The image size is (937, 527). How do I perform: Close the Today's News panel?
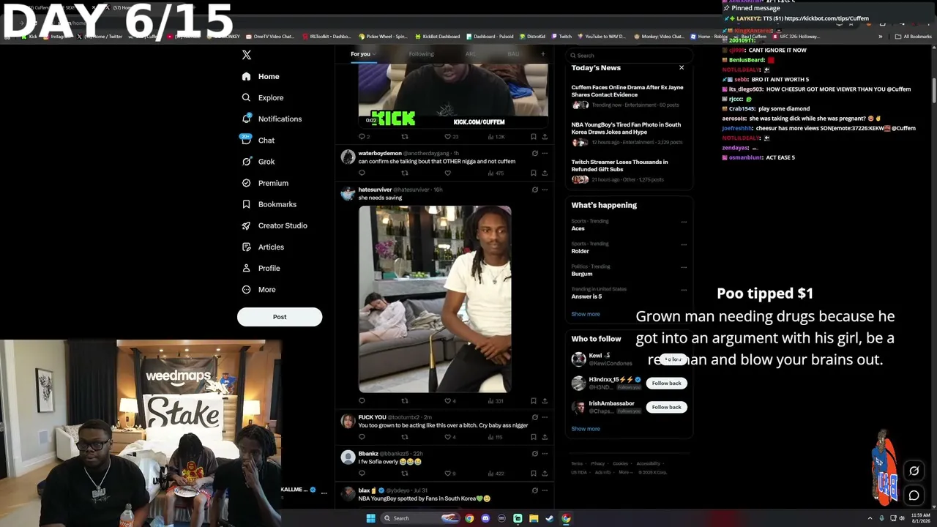pos(682,67)
